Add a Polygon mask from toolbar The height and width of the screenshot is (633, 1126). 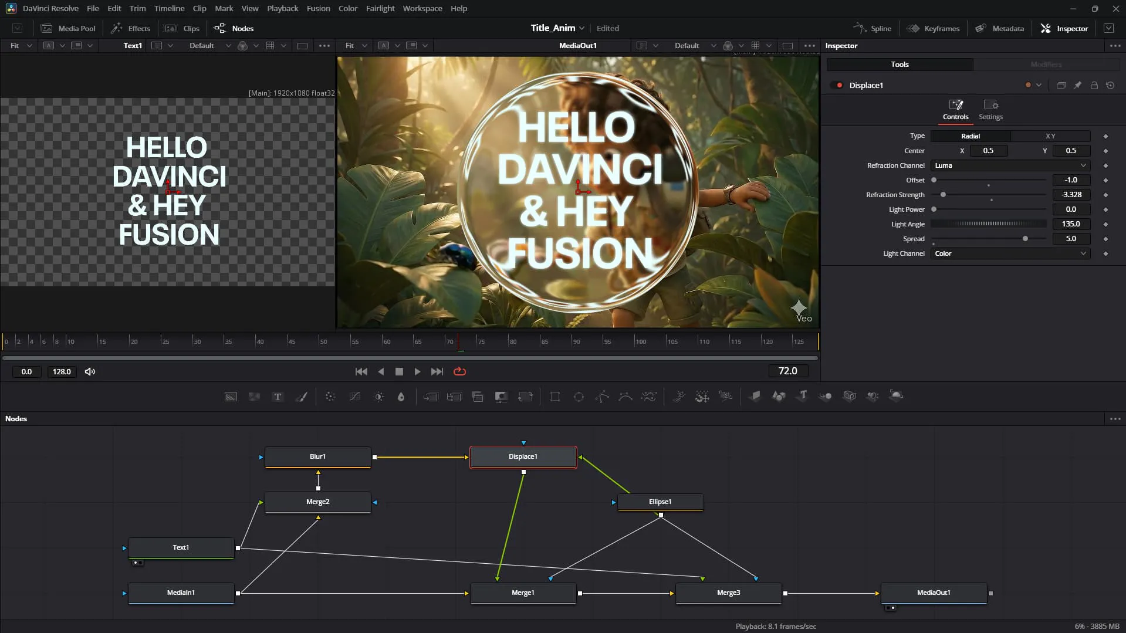[602, 397]
